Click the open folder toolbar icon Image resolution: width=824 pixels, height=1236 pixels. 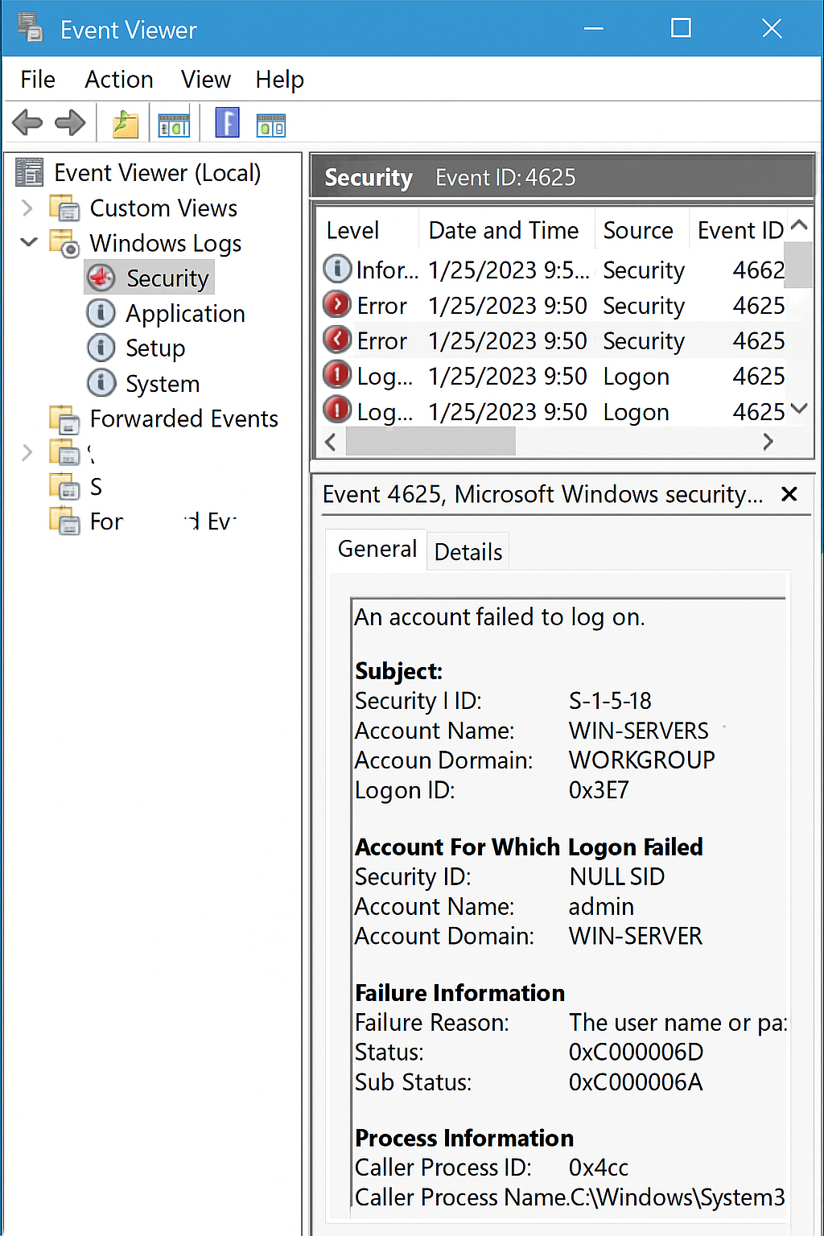coord(125,124)
